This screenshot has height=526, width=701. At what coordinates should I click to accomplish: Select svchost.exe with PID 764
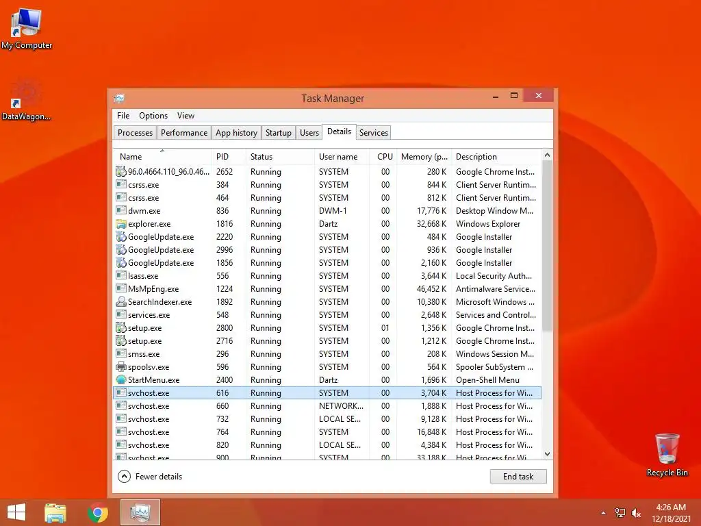point(327,431)
